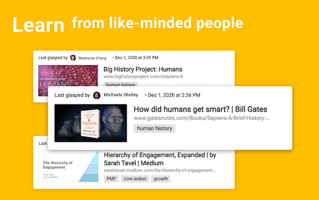Click the 'Dec 1, 2020 at 2:26 PM' timestamp
319x200 pixels.
174,95
